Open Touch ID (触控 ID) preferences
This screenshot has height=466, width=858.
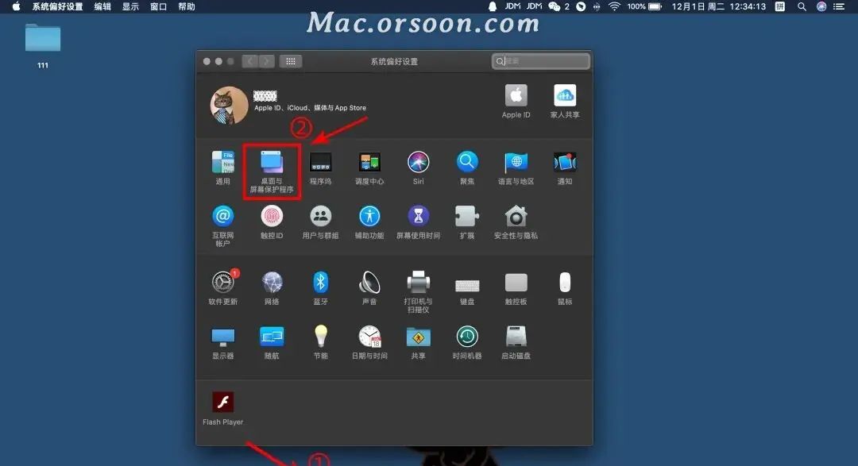pos(272,217)
